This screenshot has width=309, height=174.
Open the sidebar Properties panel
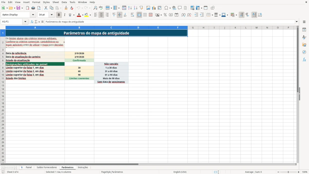tap(304, 30)
